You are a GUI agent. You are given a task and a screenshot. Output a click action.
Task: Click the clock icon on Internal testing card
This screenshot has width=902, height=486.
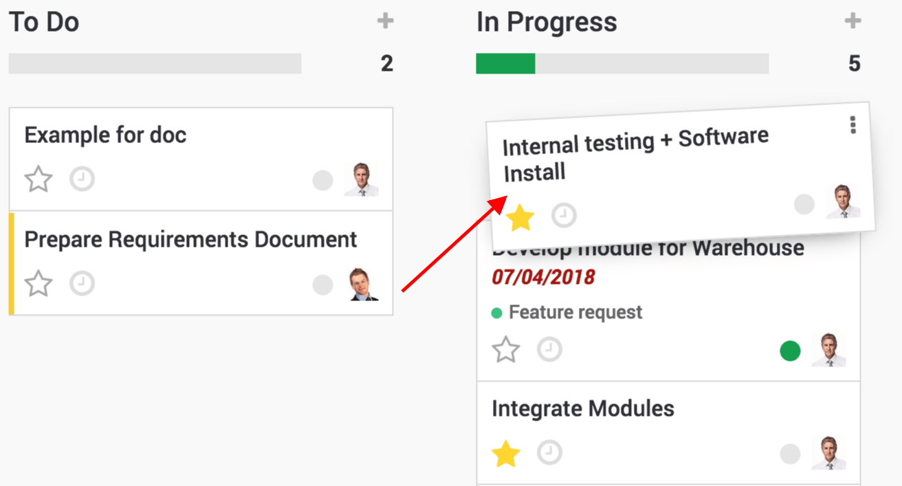click(564, 214)
